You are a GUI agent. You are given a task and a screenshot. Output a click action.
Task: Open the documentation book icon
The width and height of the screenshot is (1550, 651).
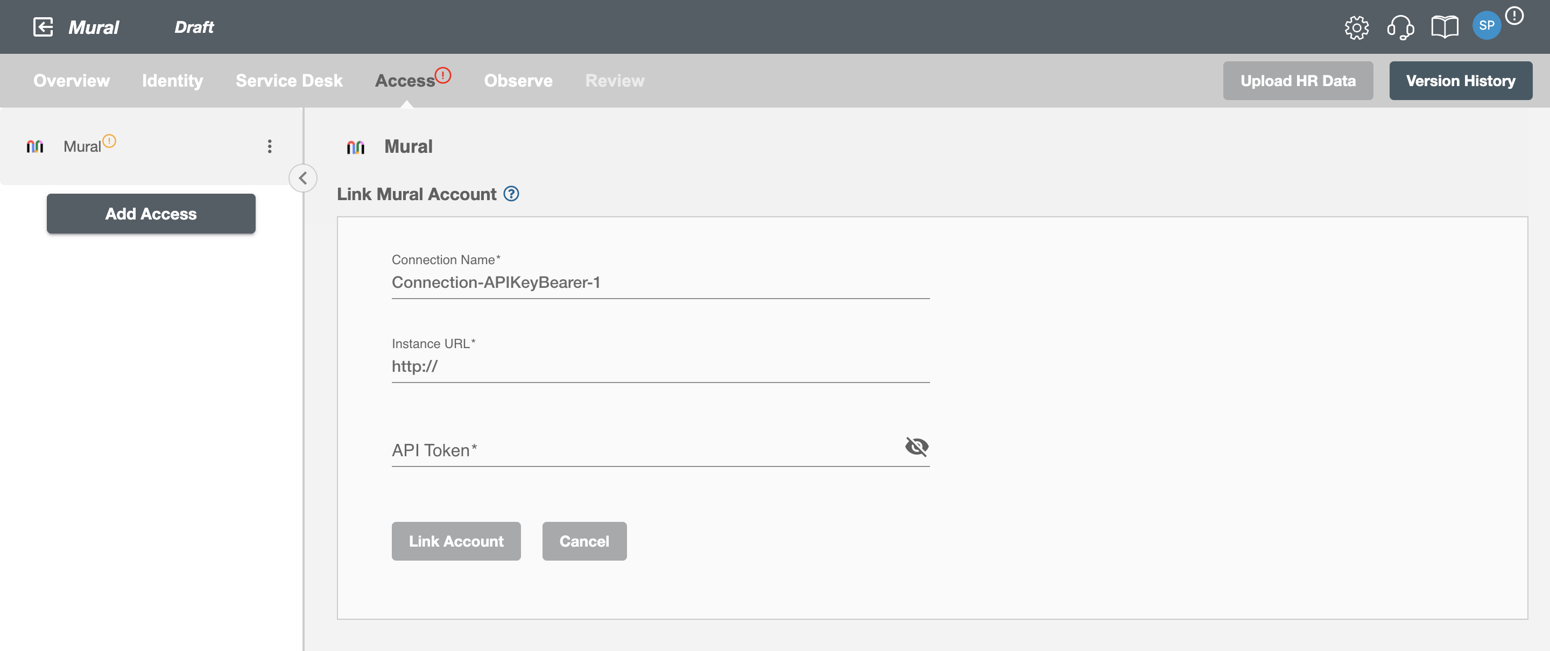click(1444, 27)
